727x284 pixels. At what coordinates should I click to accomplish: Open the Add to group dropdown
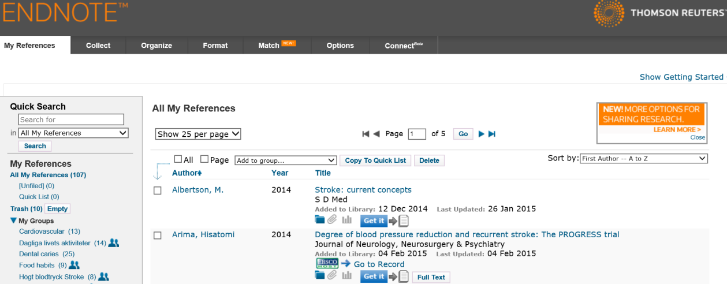tap(286, 160)
